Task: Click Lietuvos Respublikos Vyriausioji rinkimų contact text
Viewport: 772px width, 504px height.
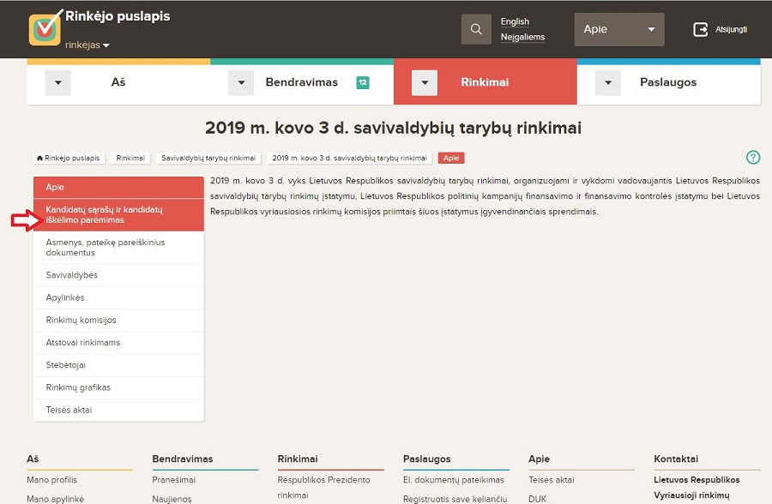Action: tap(697, 487)
